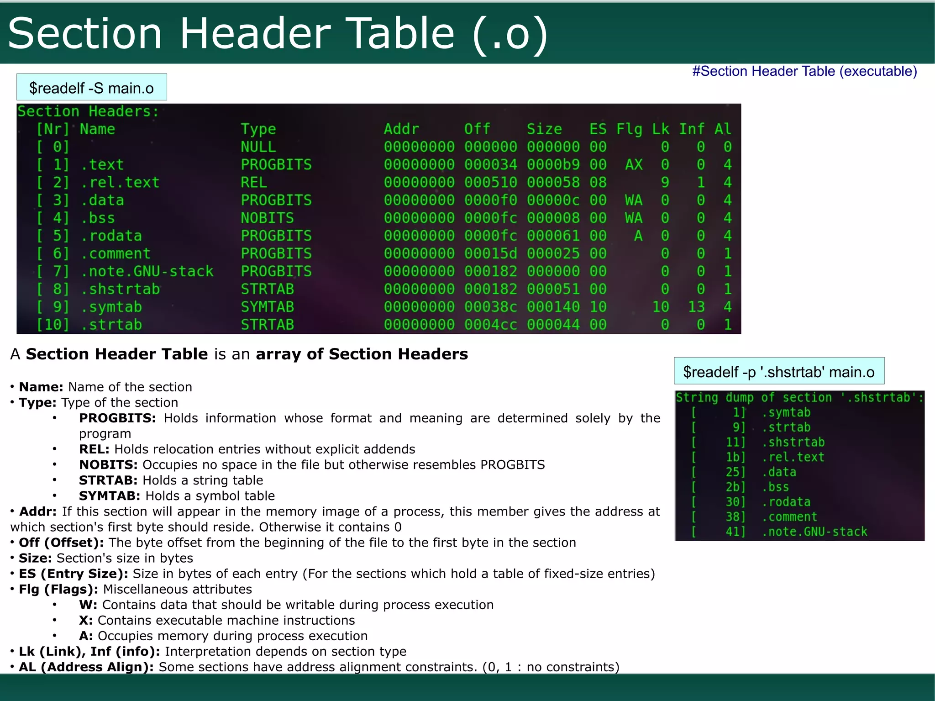This screenshot has height=701, width=935.
Task: Click the offset value 0004cc
Action: (491, 325)
